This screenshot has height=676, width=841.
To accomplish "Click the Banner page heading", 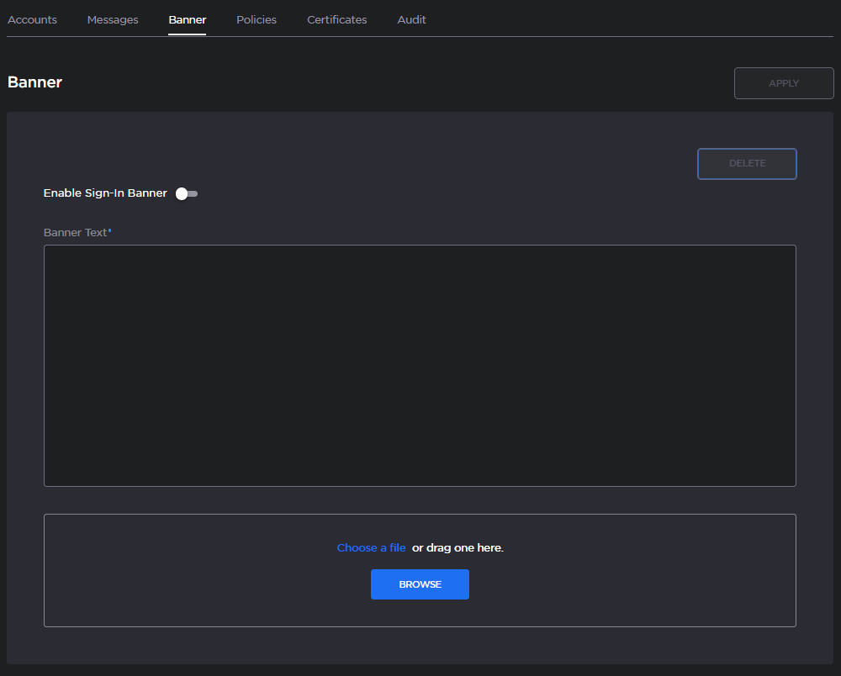I will pyautogui.click(x=34, y=82).
